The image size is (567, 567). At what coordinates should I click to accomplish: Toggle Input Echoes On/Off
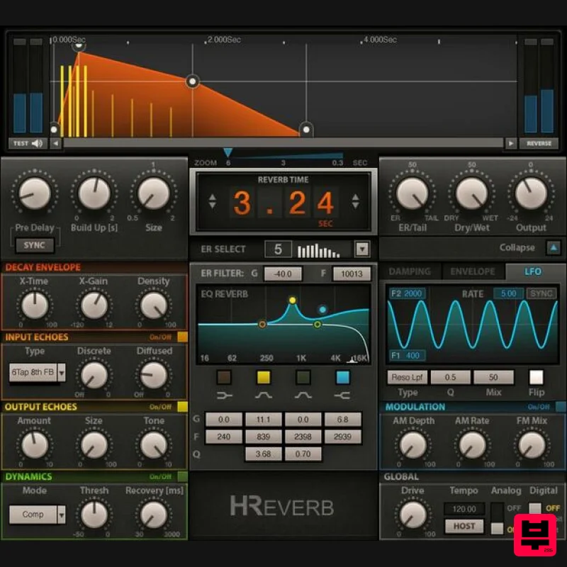pyautogui.click(x=183, y=337)
